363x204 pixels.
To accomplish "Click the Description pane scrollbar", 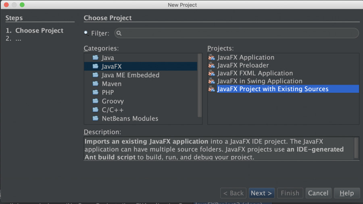I will click(356, 148).
